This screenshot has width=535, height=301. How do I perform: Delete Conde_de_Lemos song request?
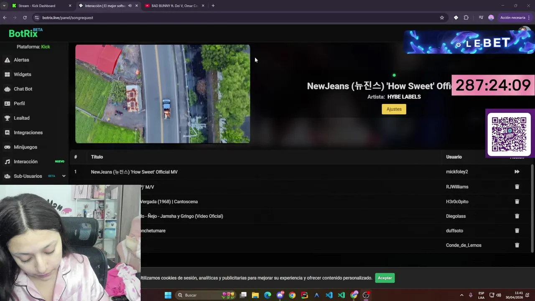517,245
